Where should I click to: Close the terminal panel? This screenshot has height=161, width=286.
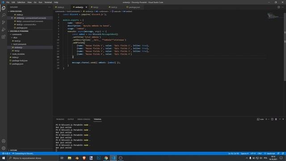(283, 119)
